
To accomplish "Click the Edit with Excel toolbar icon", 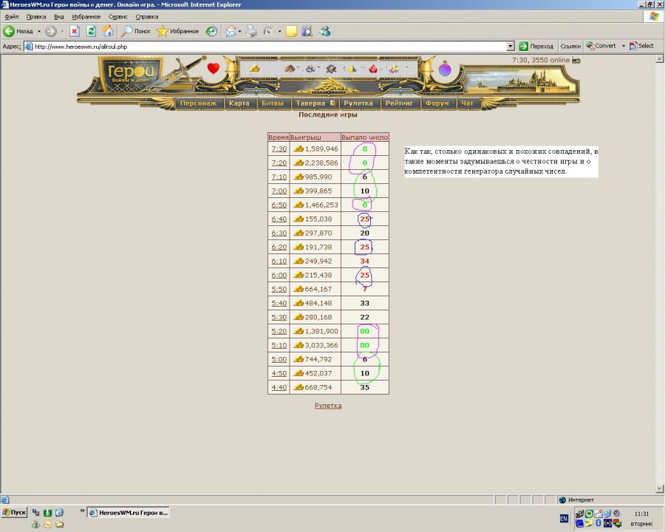I will 268,31.
